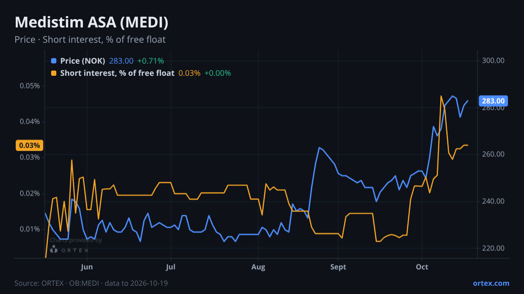Click the 0.04% left axis label
The width and height of the screenshot is (524, 294).
(30, 122)
